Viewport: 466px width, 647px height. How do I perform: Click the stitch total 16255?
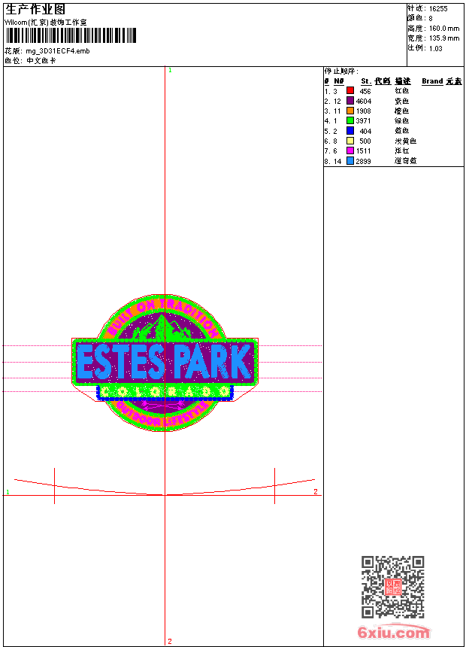coord(438,9)
